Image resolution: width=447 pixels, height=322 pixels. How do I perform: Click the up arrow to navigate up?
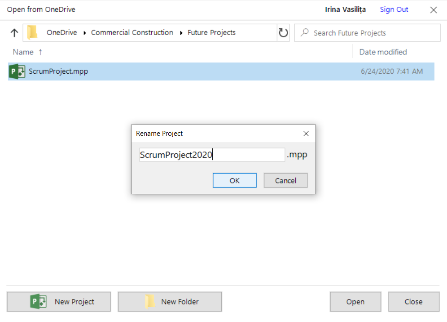tap(14, 33)
